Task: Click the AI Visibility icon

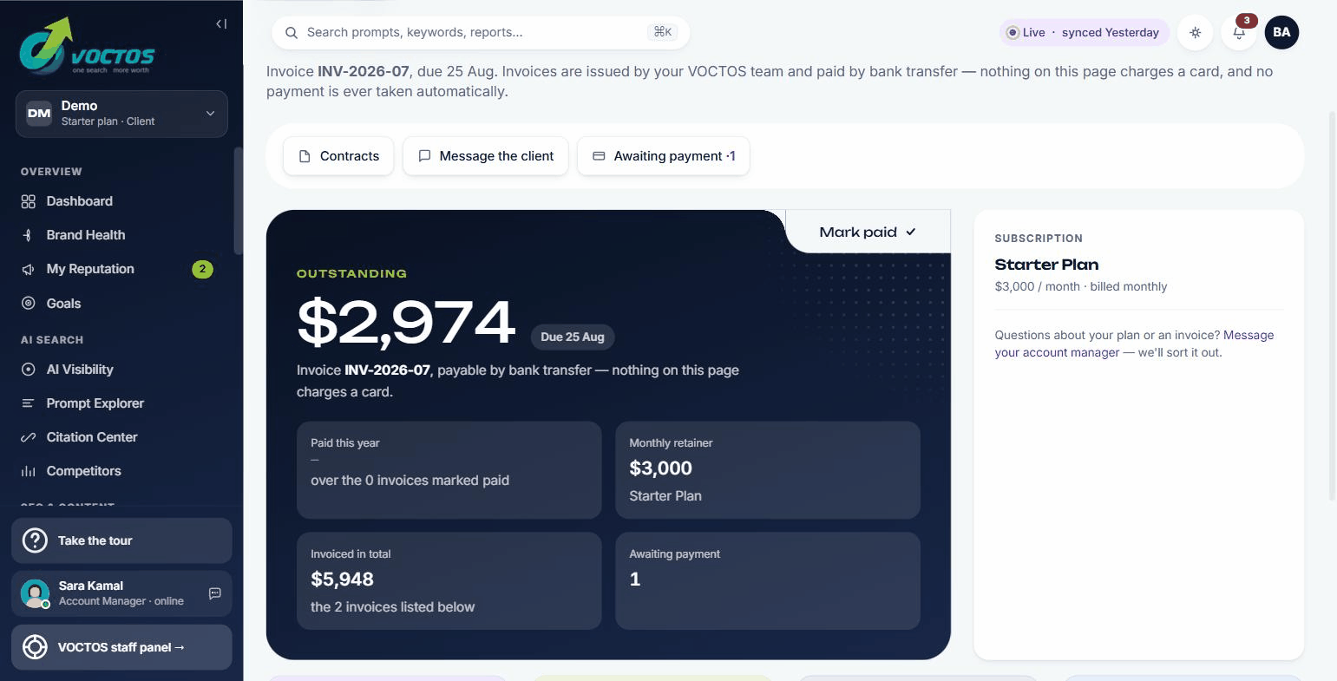Action: pos(29,370)
